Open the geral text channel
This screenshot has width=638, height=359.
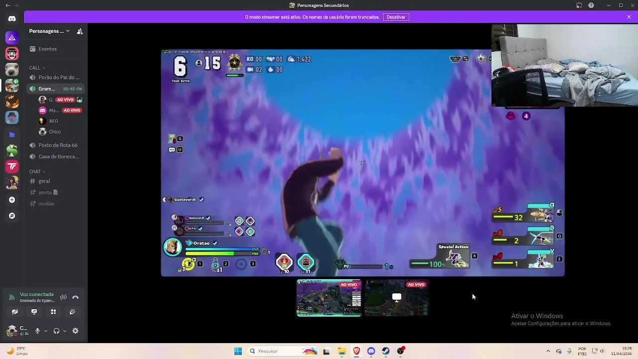click(x=55, y=181)
